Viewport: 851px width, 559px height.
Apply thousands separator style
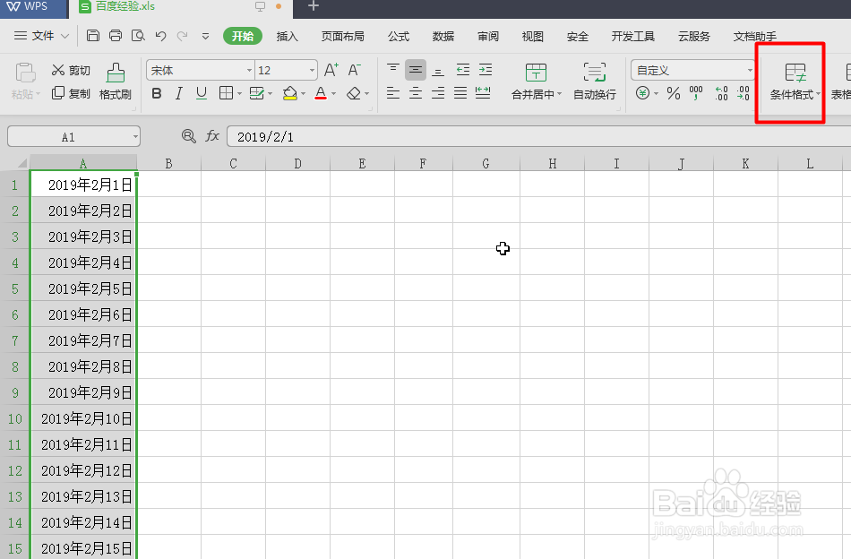point(696,93)
